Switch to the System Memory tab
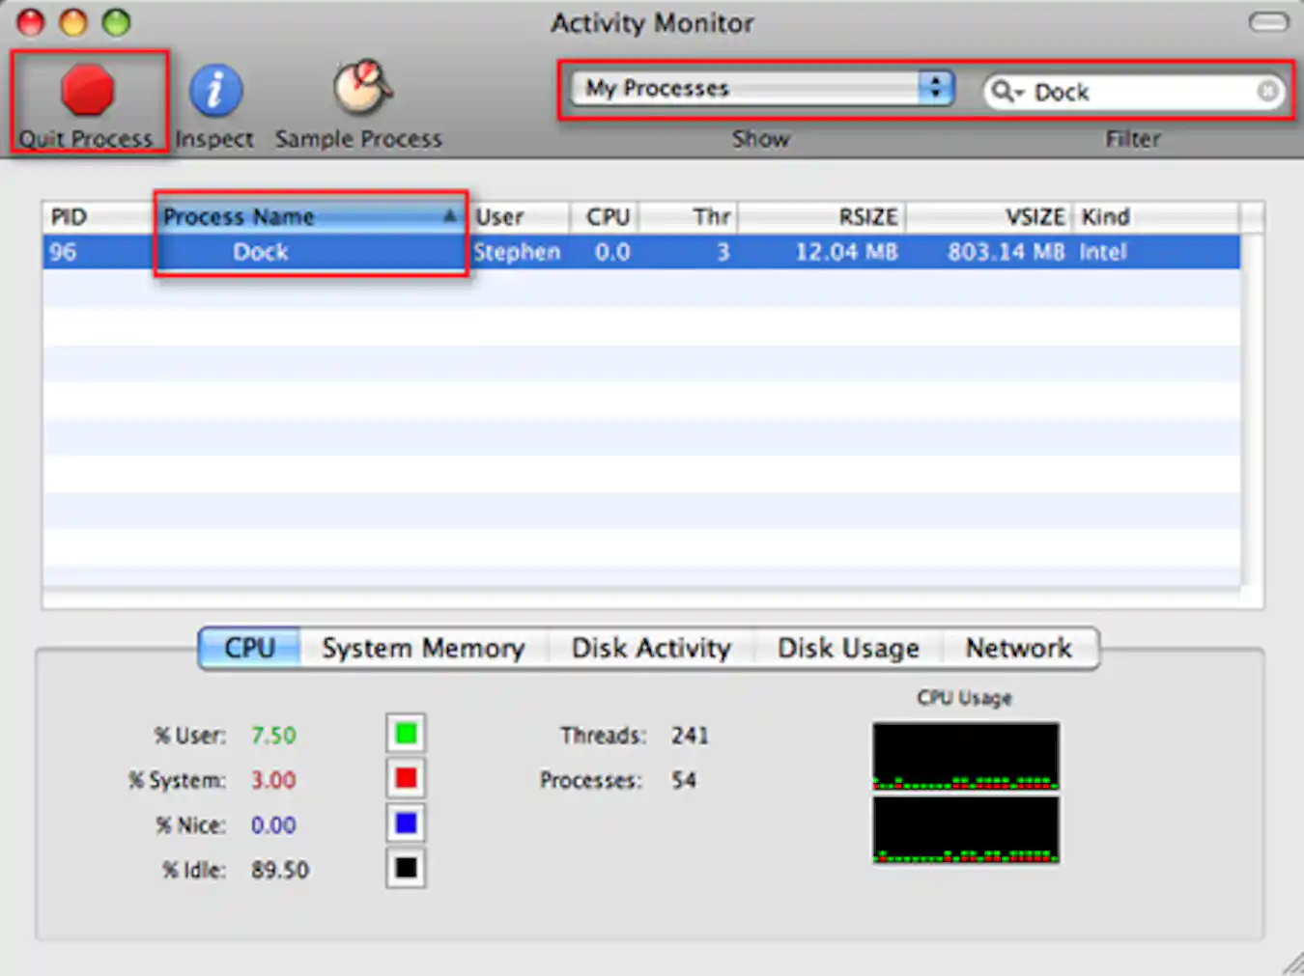Screen dimensions: 1304x976 tap(423, 648)
